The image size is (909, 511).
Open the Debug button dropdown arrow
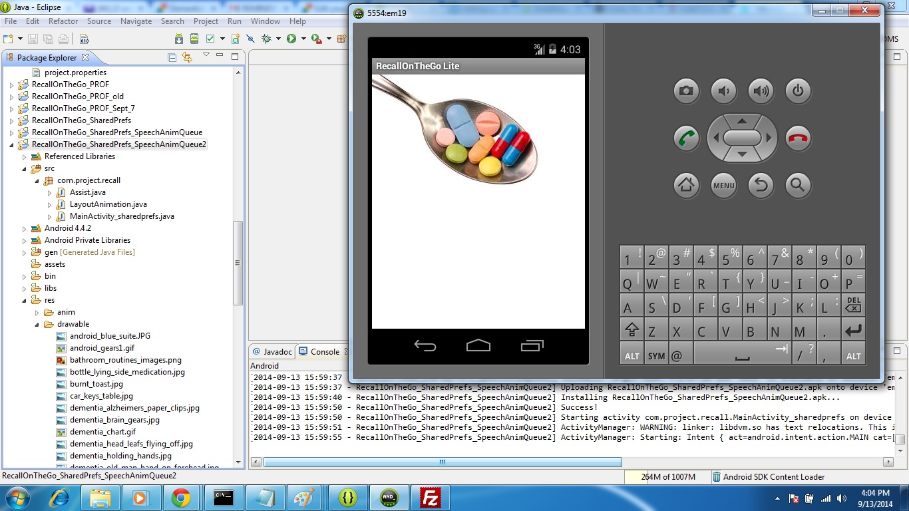point(278,39)
